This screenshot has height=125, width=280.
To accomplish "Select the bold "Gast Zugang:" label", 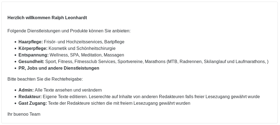I will [x=33, y=103].
